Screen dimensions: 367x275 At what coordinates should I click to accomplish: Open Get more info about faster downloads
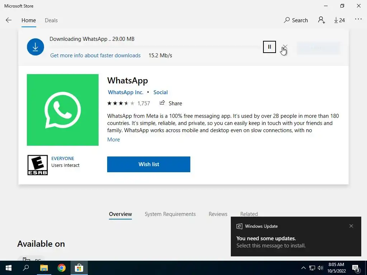[95, 56]
